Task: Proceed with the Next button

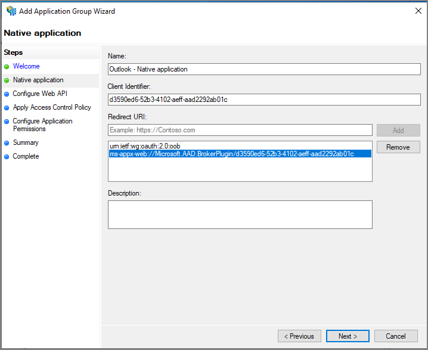Action: 348,336
